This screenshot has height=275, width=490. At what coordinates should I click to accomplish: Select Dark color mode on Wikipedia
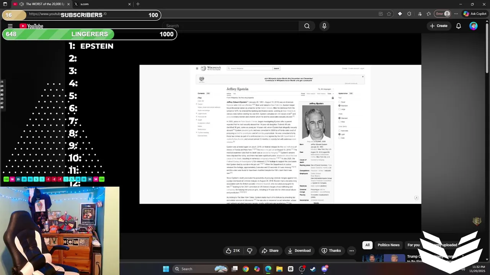[x=340, y=138]
